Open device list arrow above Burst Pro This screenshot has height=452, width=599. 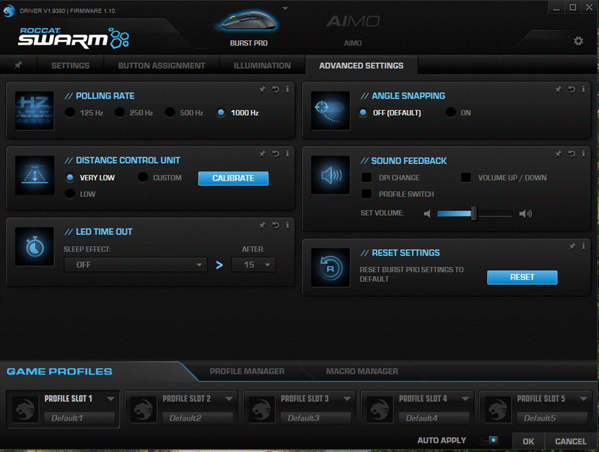(285, 8)
